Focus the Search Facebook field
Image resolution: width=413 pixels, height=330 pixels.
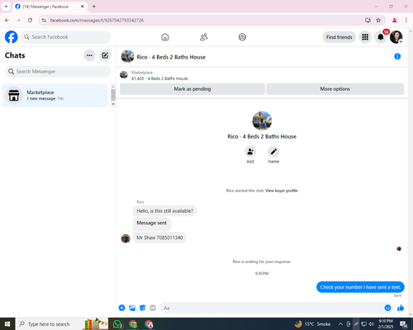coord(65,37)
